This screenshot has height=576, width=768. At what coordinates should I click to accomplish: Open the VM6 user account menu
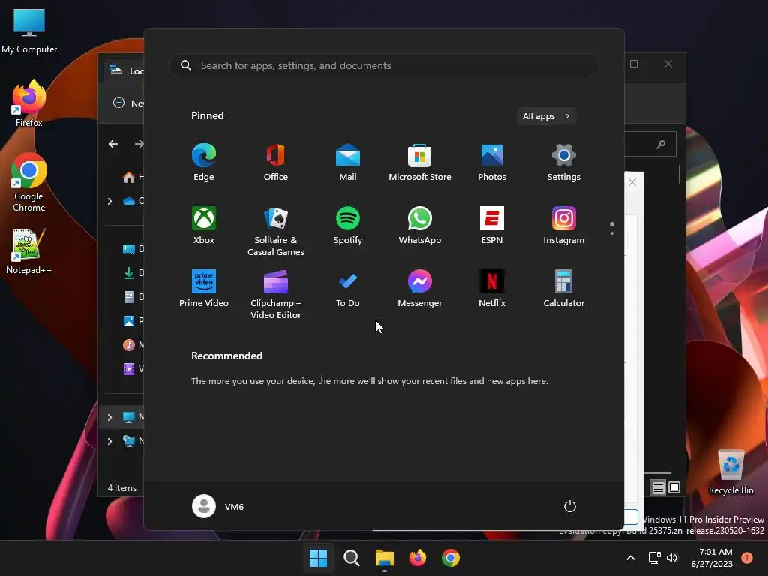coord(218,506)
